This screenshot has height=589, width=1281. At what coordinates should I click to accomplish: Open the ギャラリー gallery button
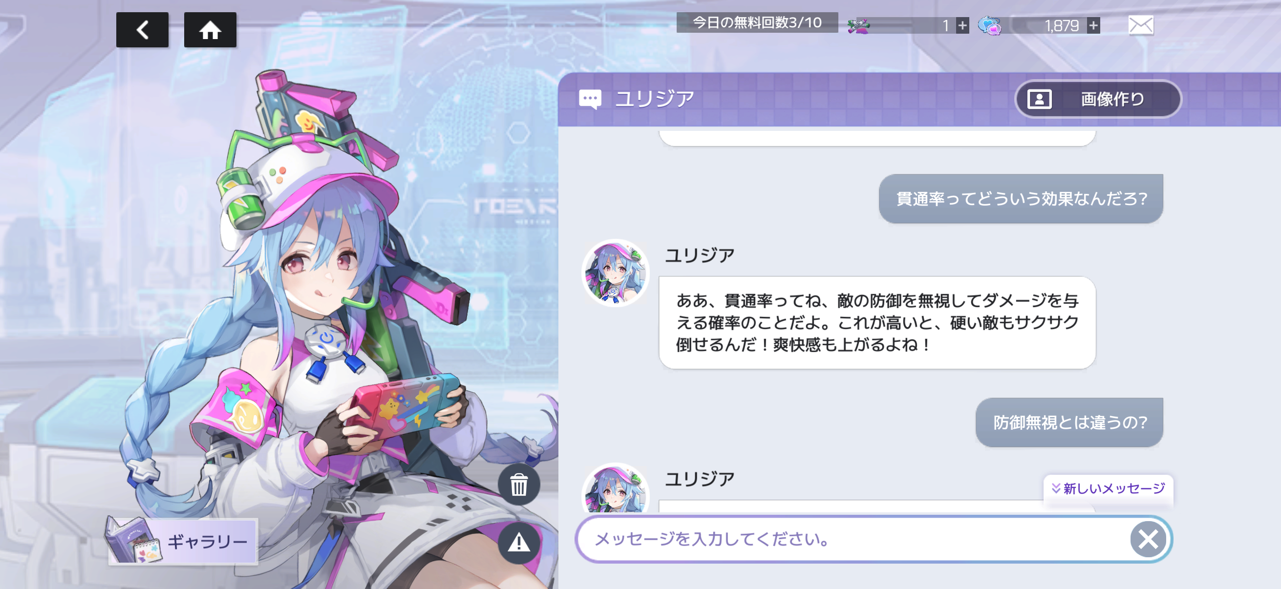(183, 541)
